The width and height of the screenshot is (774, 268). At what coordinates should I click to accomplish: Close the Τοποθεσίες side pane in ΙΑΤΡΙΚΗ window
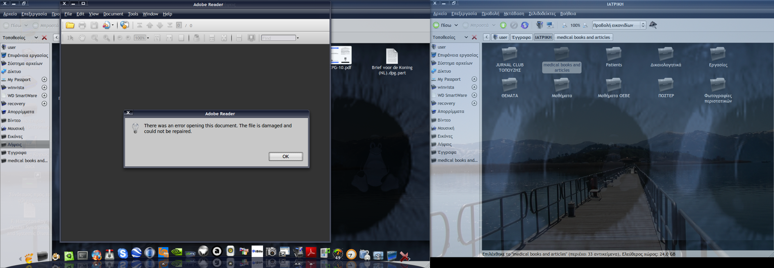click(474, 37)
